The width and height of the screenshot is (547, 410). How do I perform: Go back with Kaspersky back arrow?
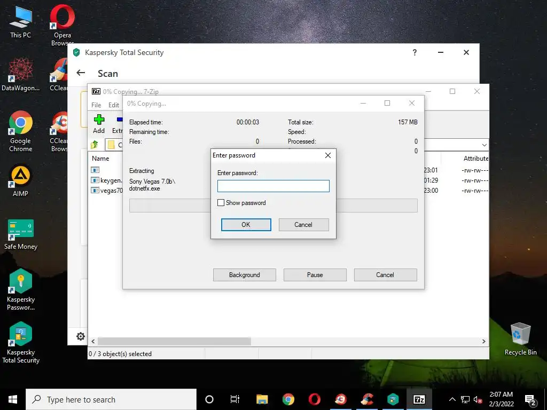point(81,73)
